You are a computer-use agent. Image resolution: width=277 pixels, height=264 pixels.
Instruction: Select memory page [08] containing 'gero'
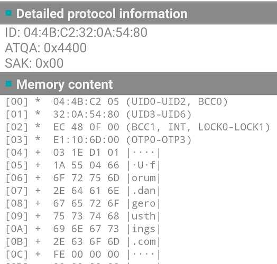click(83, 203)
